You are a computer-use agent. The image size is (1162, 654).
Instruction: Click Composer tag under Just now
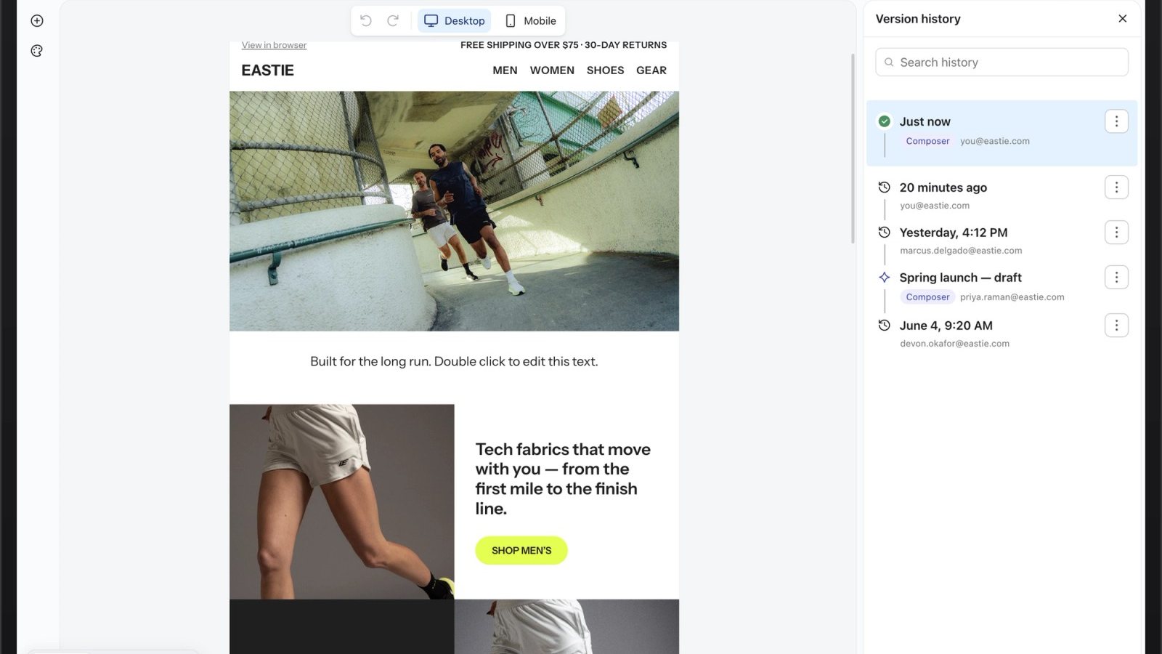click(x=927, y=141)
